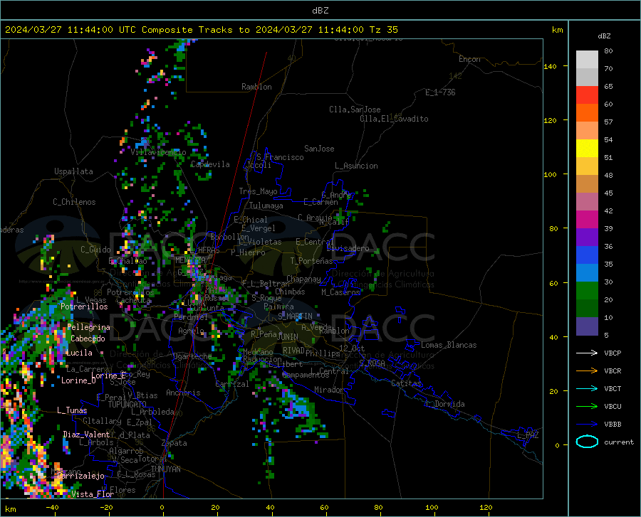Click the 'Villavicencio' place label on the map

[x=158, y=152]
